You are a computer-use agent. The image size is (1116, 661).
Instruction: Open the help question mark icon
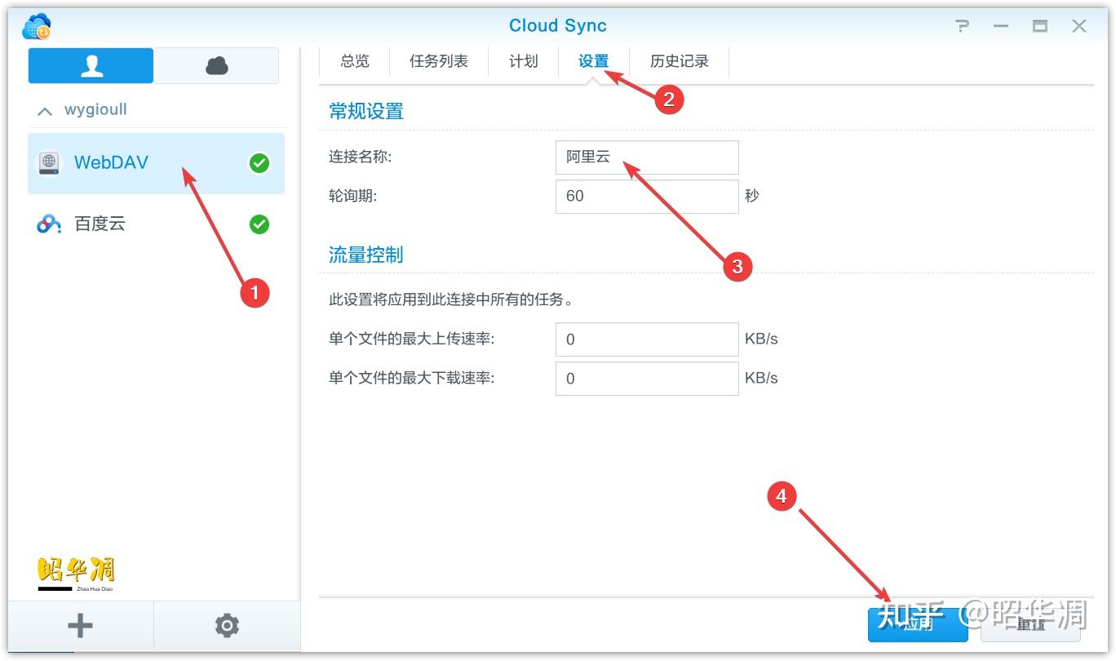pyautogui.click(x=963, y=26)
